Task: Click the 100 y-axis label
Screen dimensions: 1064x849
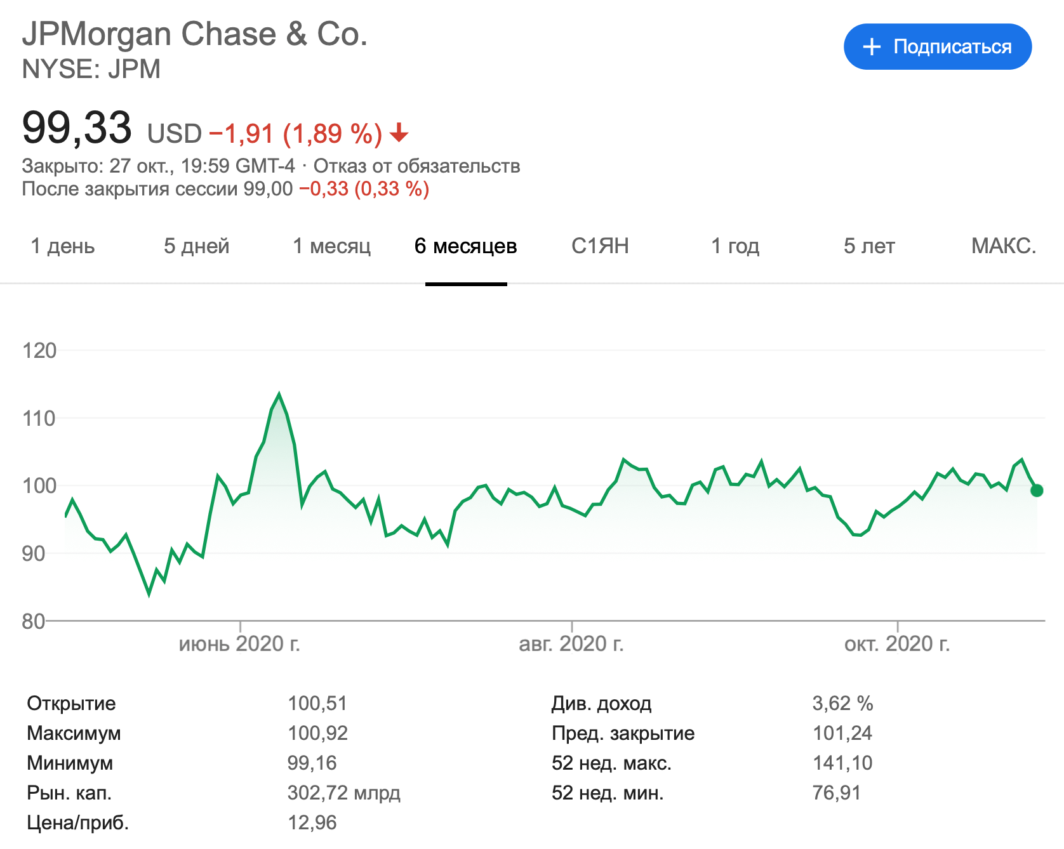Action: (x=39, y=485)
